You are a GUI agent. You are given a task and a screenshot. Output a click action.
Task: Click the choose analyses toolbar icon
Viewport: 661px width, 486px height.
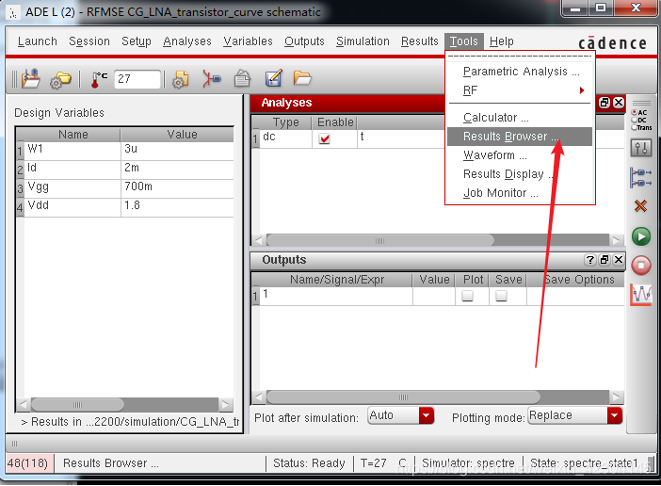(x=211, y=79)
